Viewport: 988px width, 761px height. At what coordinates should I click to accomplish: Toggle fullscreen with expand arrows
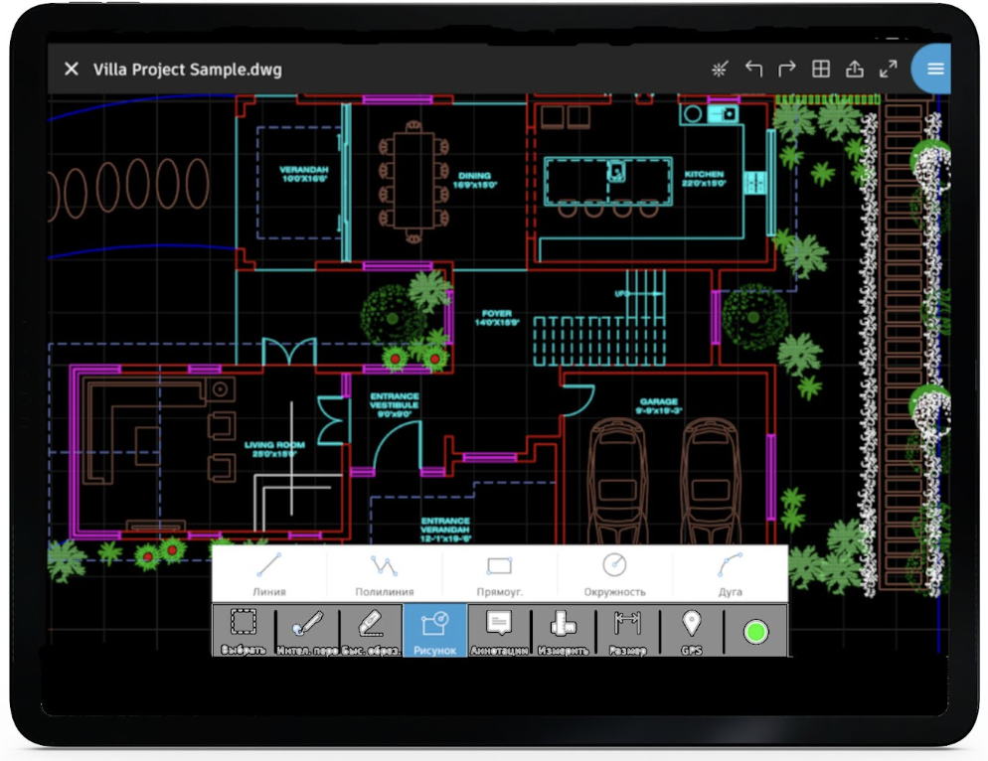pos(889,69)
